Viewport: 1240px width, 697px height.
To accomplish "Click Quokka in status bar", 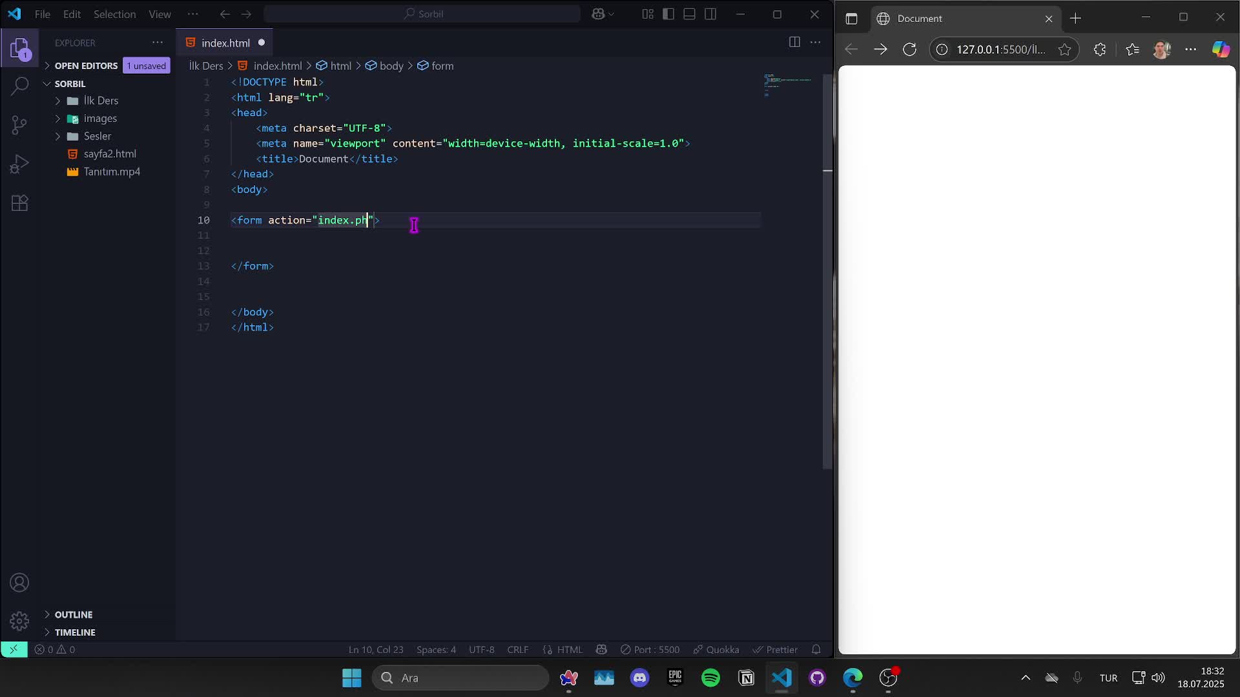I will [716, 649].
